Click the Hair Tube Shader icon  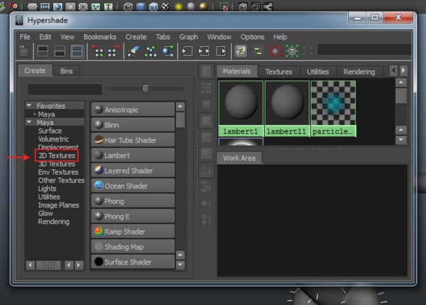click(x=99, y=140)
